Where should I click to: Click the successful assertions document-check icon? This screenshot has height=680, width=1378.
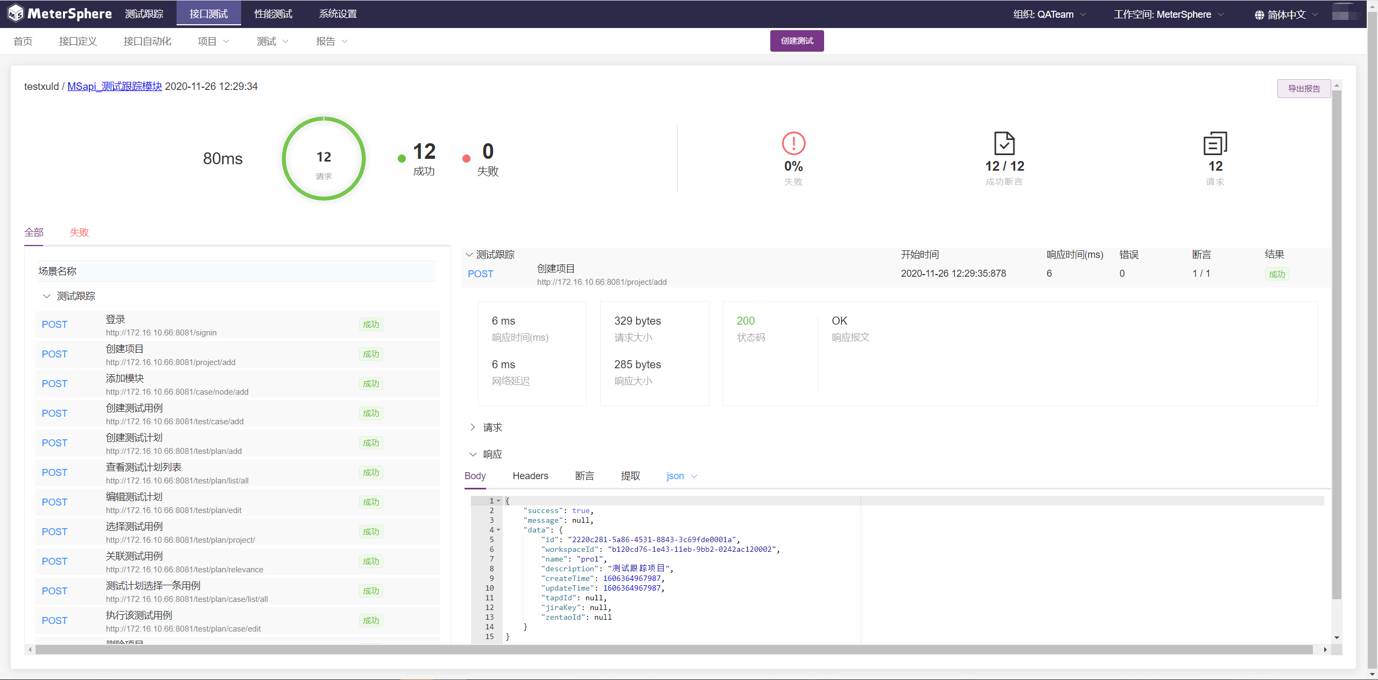coord(1004,144)
